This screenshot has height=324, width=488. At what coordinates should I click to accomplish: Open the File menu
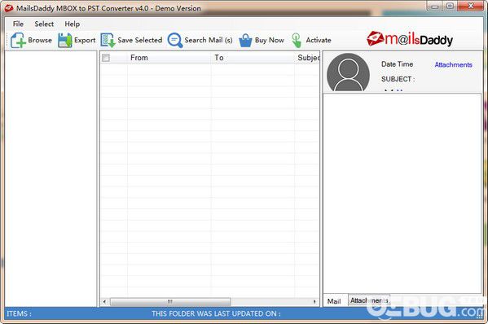click(18, 24)
